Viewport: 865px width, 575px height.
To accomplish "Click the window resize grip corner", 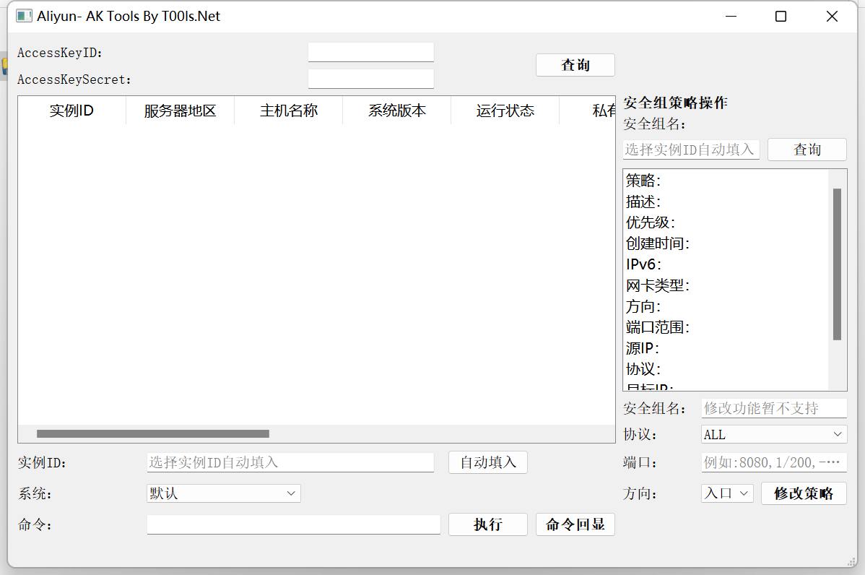I will [852, 562].
